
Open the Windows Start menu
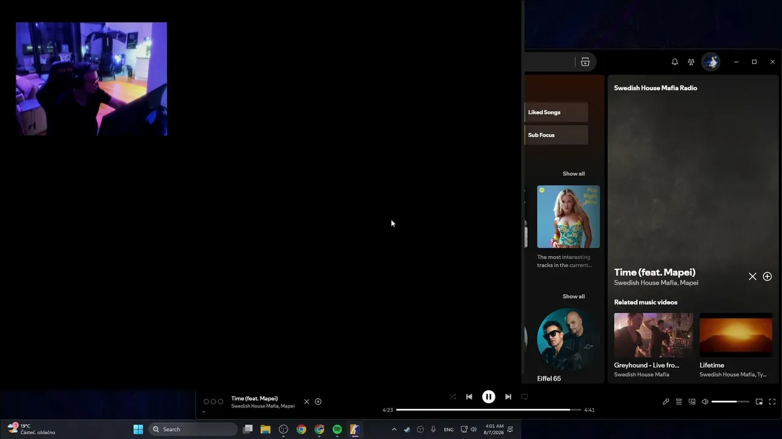tap(138, 429)
